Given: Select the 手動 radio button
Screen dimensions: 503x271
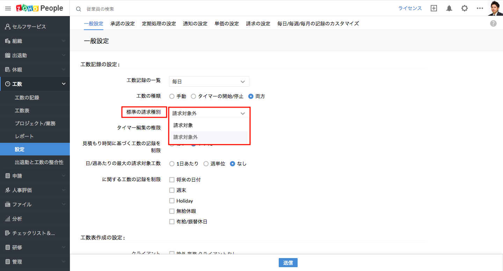Looking at the screenshot, I should [172, 96].
